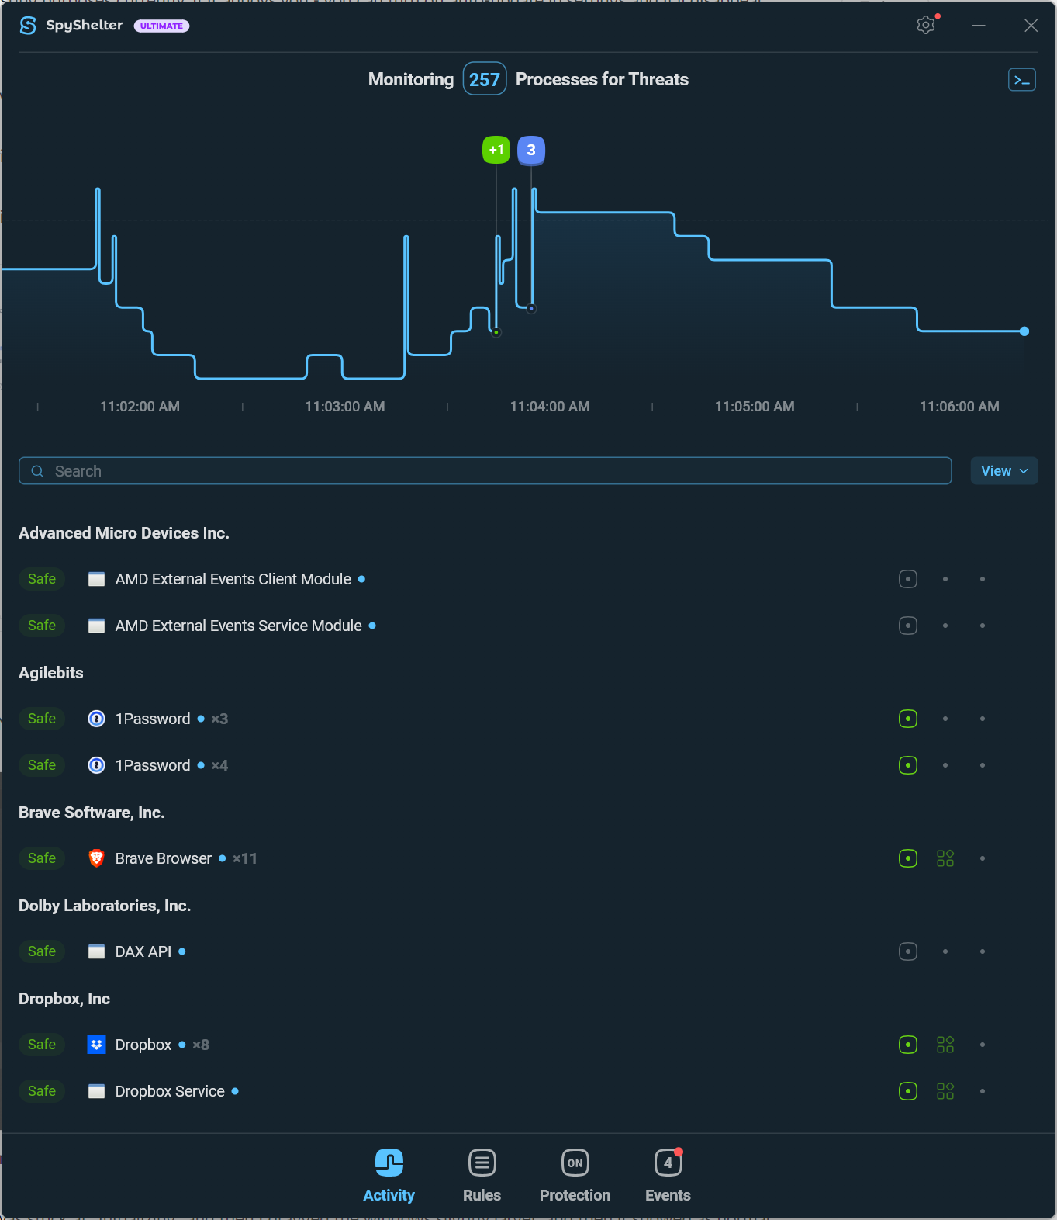Switch to the Protection tab

575,1176
